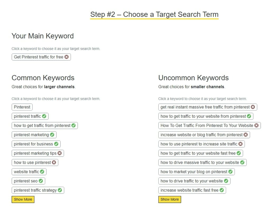
Task: Pick 'pinterest for business' as target term
Action: (33, 144)
